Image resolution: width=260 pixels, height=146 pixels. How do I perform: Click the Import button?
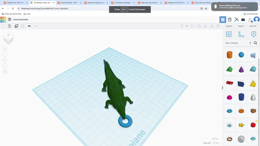[229, 26]
